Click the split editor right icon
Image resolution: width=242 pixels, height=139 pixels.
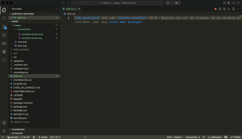pyautogui.click(x=233, y=9)
